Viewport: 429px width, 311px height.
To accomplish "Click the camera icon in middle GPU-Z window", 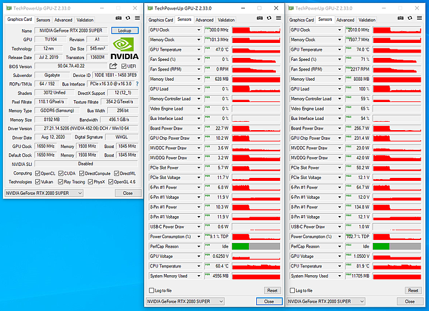I will pos(260,18).
